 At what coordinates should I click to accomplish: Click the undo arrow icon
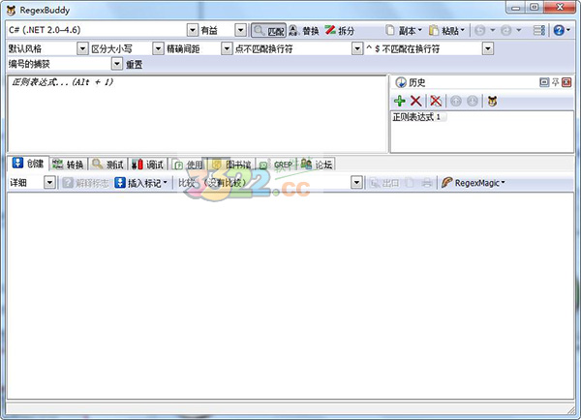[x=480, y=30]
